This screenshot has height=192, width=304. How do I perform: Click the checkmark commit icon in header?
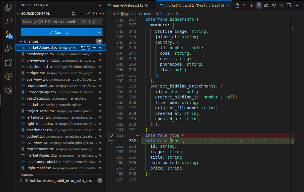point(88,14)
